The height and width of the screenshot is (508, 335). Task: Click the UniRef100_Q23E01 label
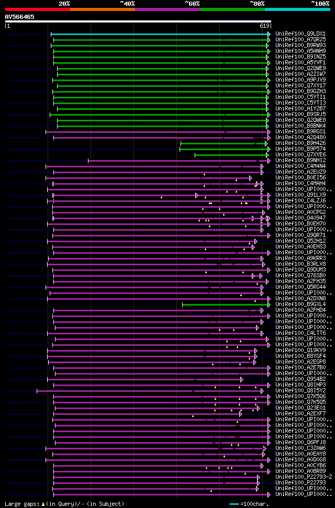pyautogui.click(x=300, y=408)
